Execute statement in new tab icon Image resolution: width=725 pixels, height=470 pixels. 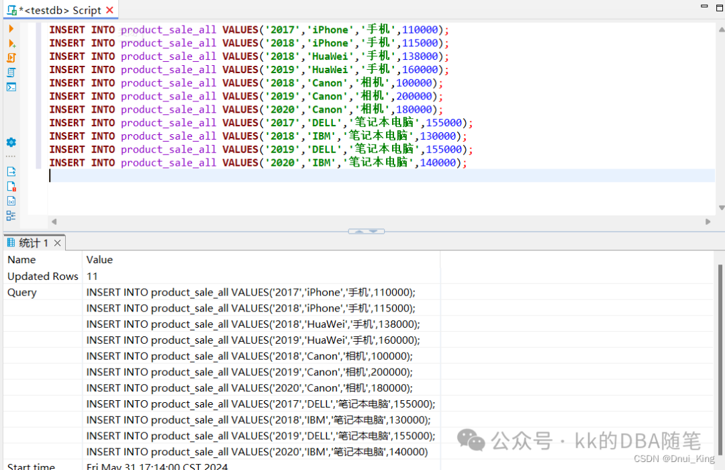[11, 44]
